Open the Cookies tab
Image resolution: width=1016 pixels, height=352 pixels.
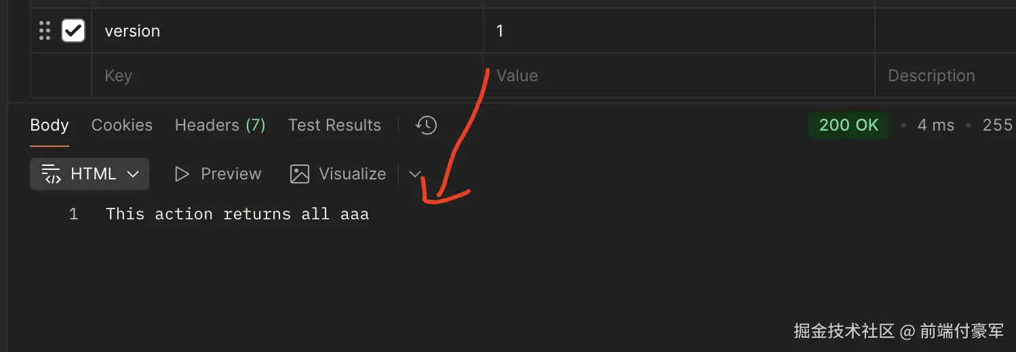(x=122, y=125)
